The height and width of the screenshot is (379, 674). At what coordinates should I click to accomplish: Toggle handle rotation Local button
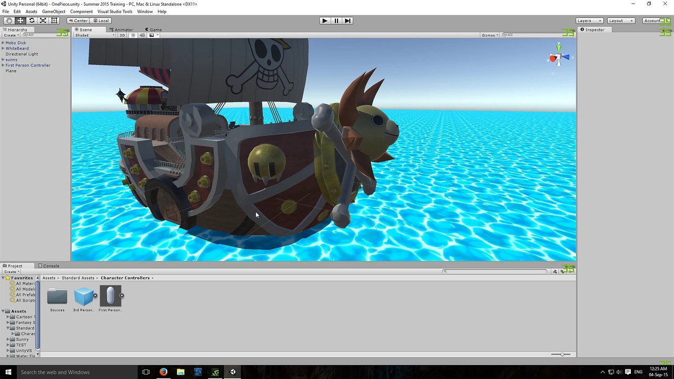click(x=100, y=21)
